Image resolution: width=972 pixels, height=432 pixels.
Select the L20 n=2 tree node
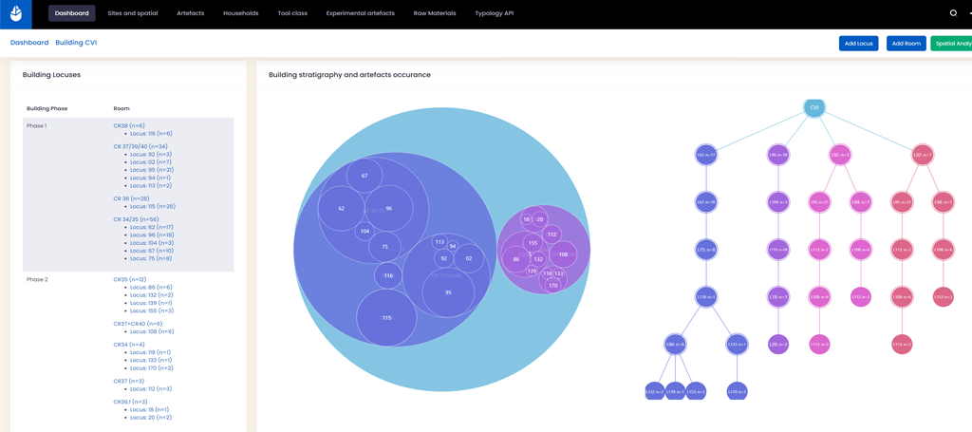pos(778,344)
